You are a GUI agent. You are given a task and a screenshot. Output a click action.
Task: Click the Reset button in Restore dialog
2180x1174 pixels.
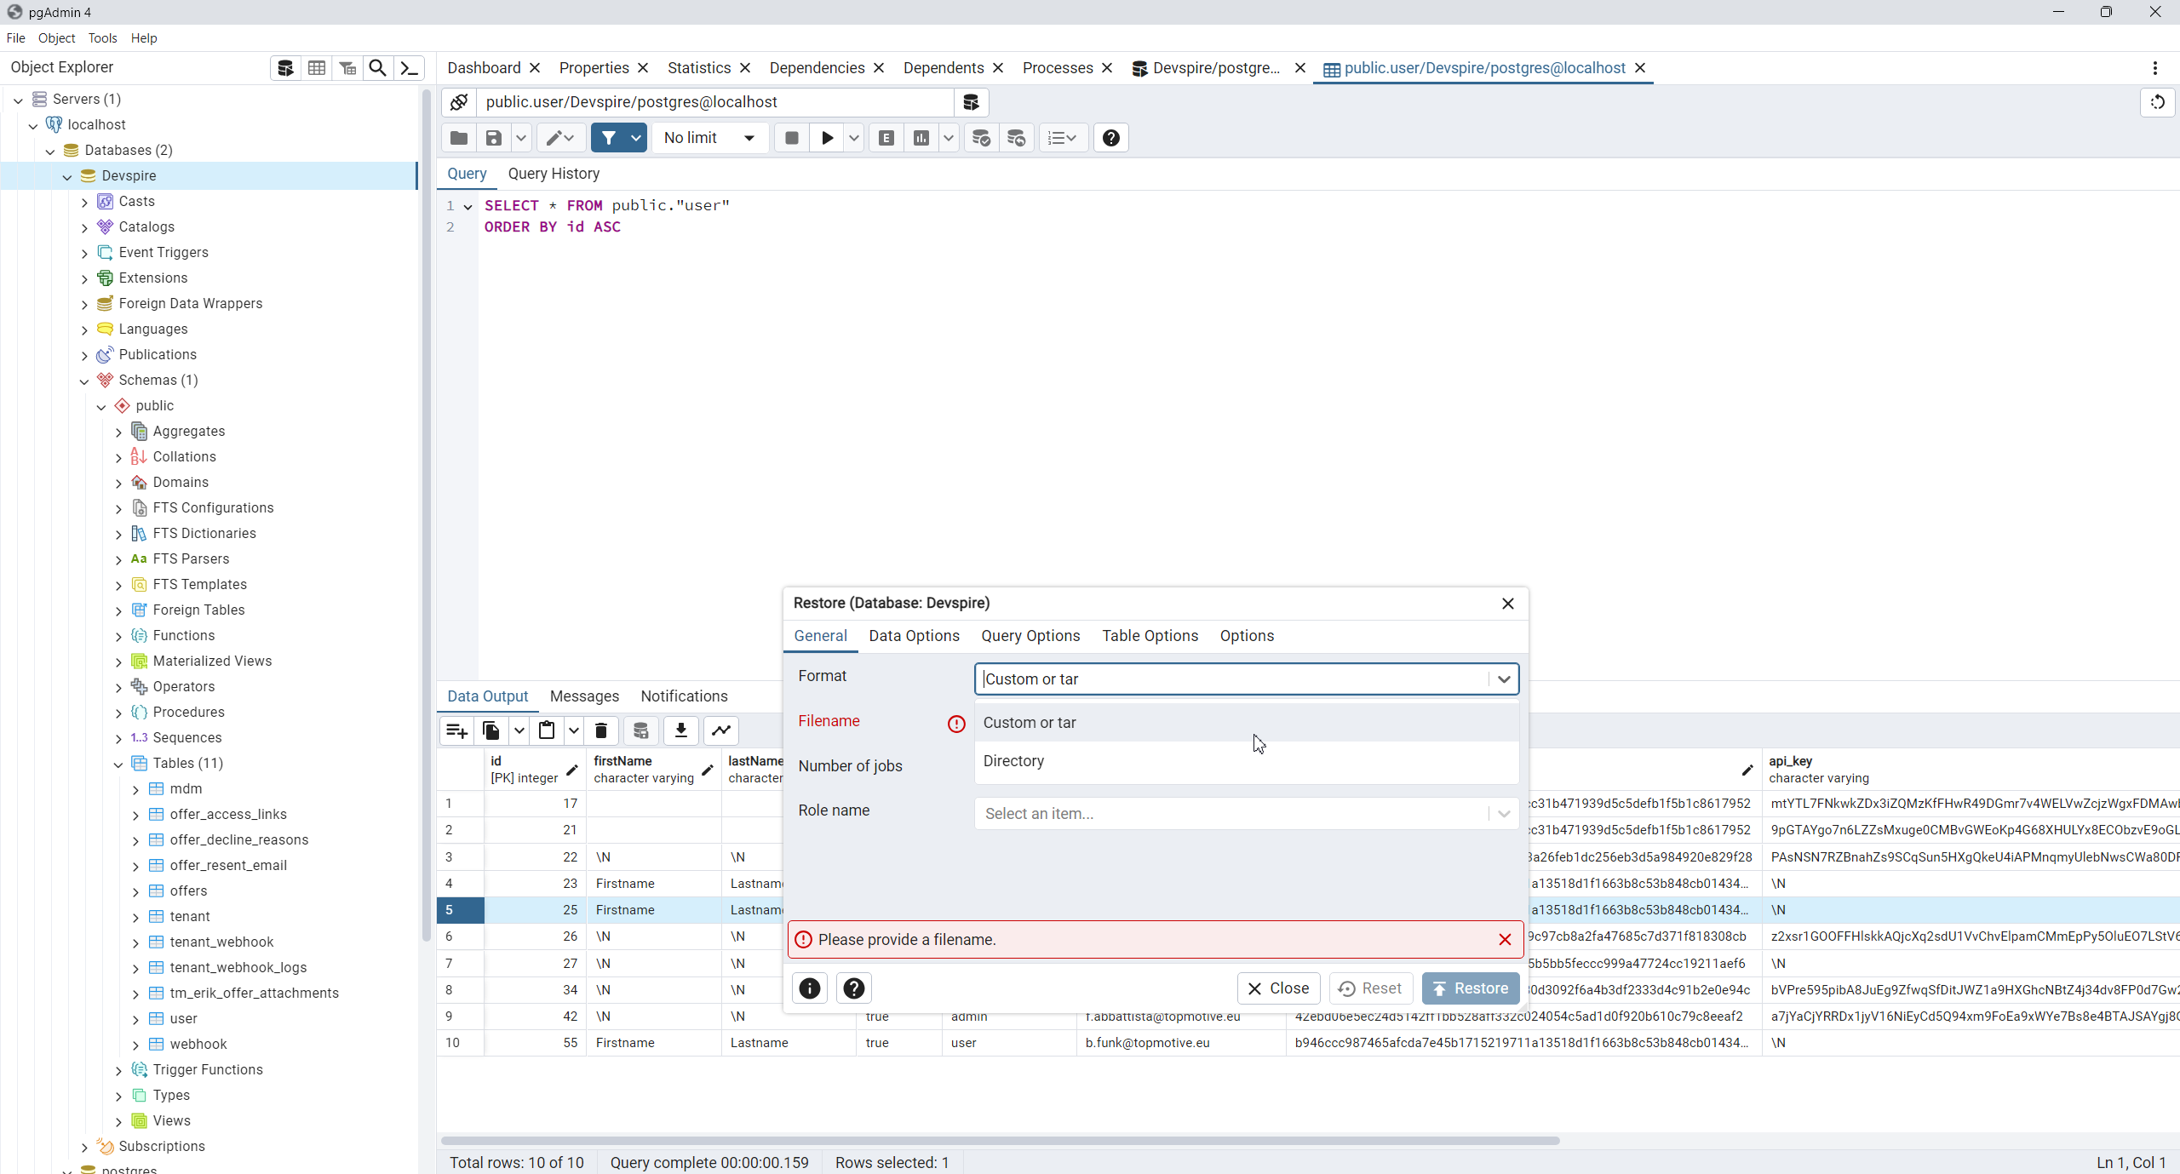point(1369,988)
